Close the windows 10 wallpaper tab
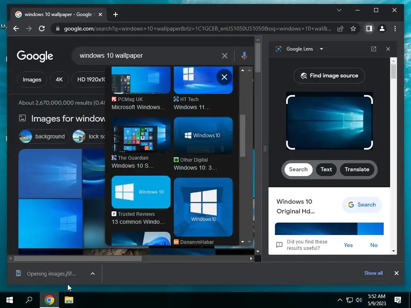The width and height of the screenshot is (411, 308). [x=100, y=14]
